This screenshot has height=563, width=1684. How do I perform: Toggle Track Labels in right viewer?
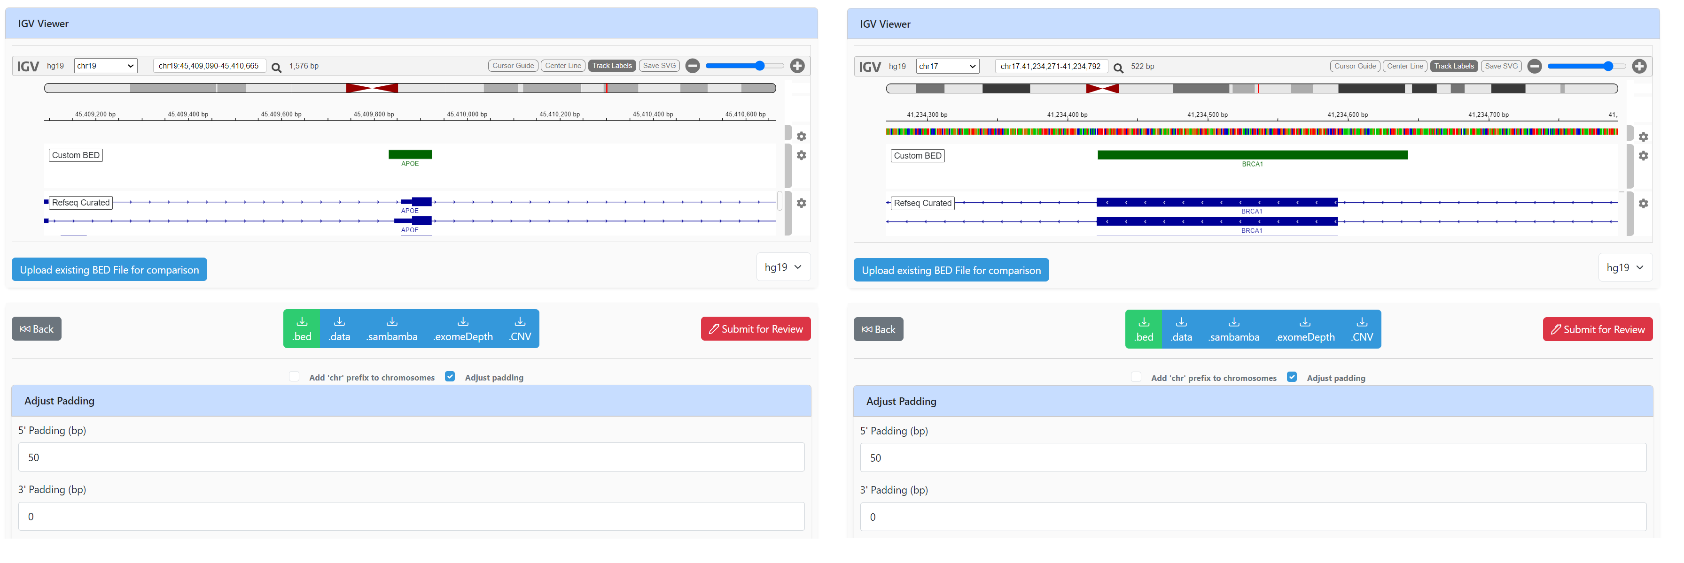1454,67
